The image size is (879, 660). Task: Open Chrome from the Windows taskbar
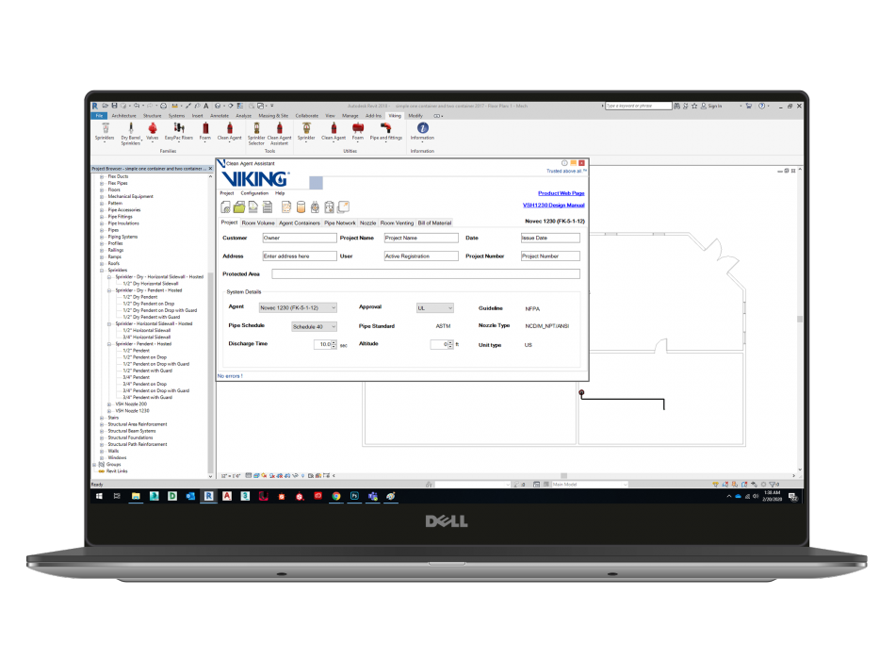(336, 496)
